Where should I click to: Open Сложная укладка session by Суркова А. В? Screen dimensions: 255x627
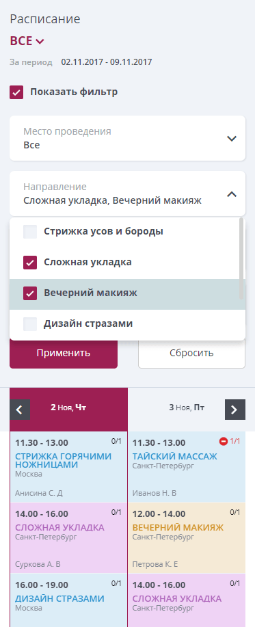[68, 538]
